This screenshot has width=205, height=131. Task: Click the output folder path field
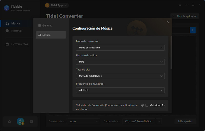pyautogui.click(x=139, y=121)
